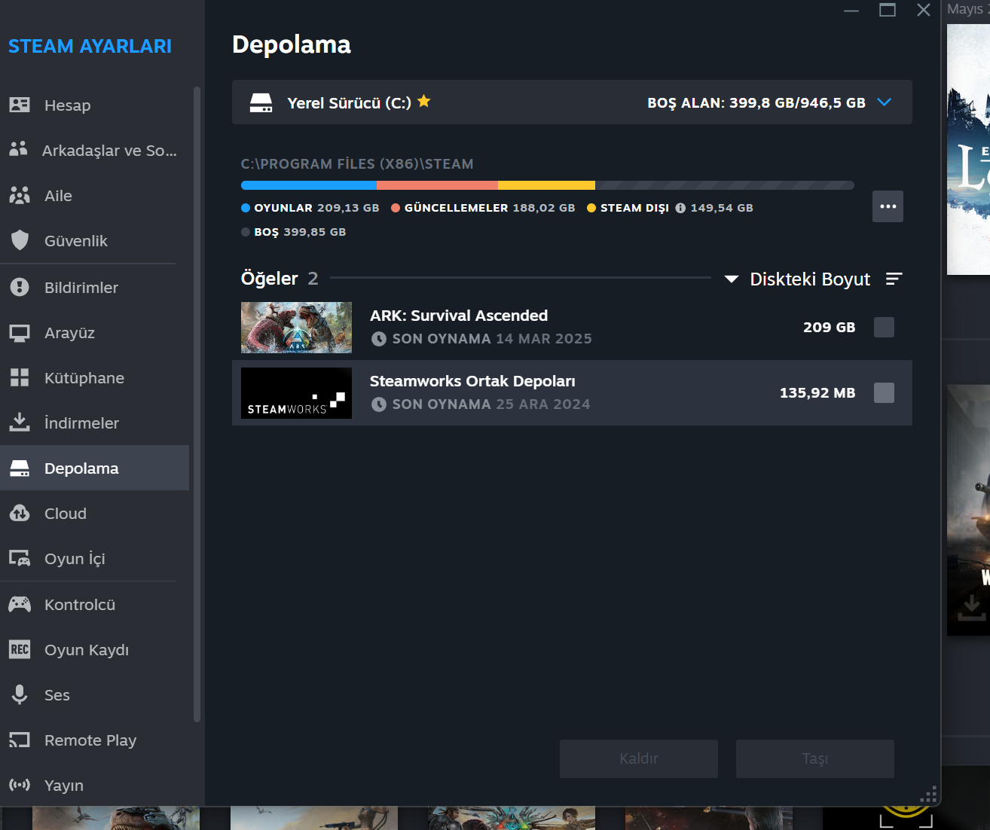Click the Taşı button
The width and height of the screenshot is (990, 830).
click(x=815, y=758)
